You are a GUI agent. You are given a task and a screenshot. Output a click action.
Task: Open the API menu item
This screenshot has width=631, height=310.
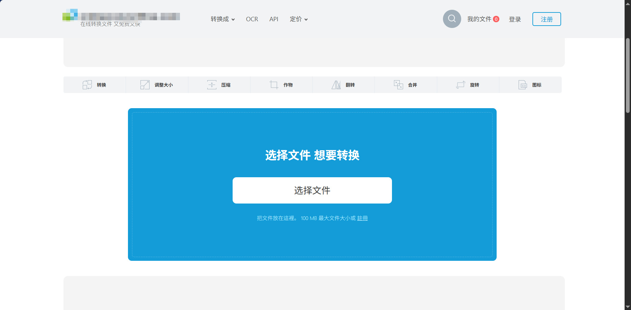coord(274,19)
